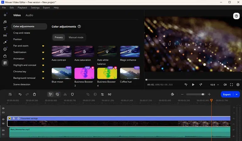Select the blade cutting mode tool
This screenshot has width=242, height=141.
click(x=58, y=94)
